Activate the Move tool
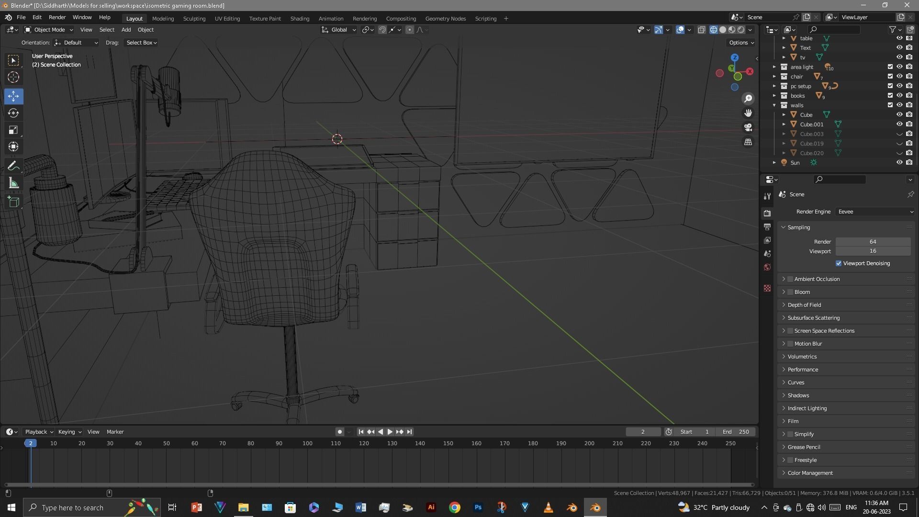919x517 pixels. pos(13,96)
